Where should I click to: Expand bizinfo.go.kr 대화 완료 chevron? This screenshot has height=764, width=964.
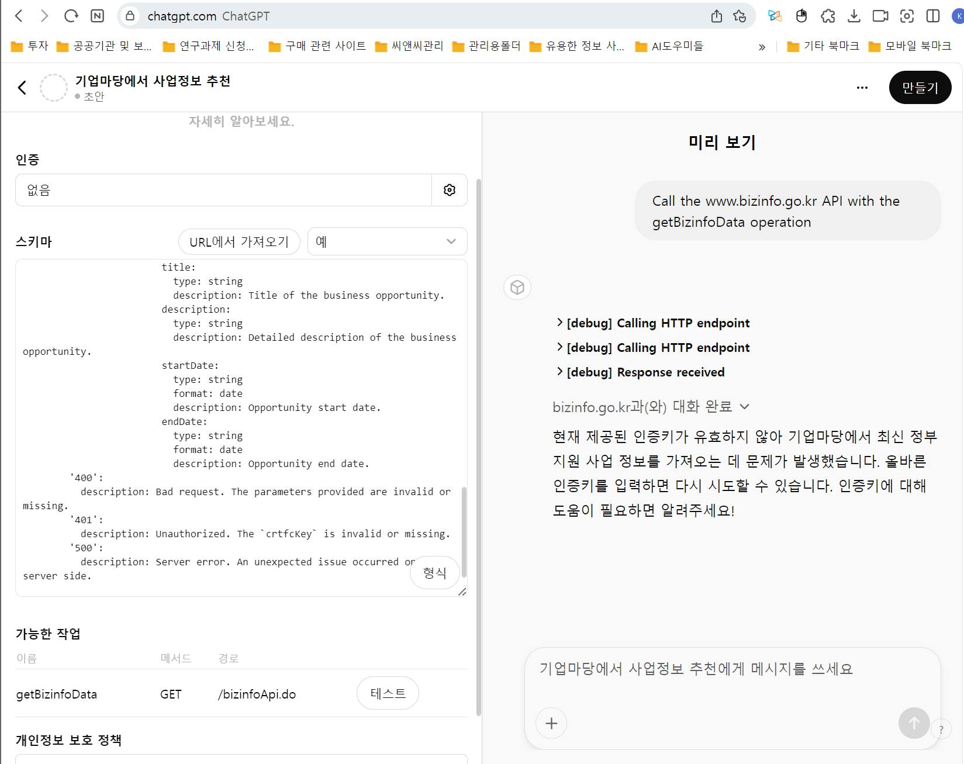[x=745, y=406]
